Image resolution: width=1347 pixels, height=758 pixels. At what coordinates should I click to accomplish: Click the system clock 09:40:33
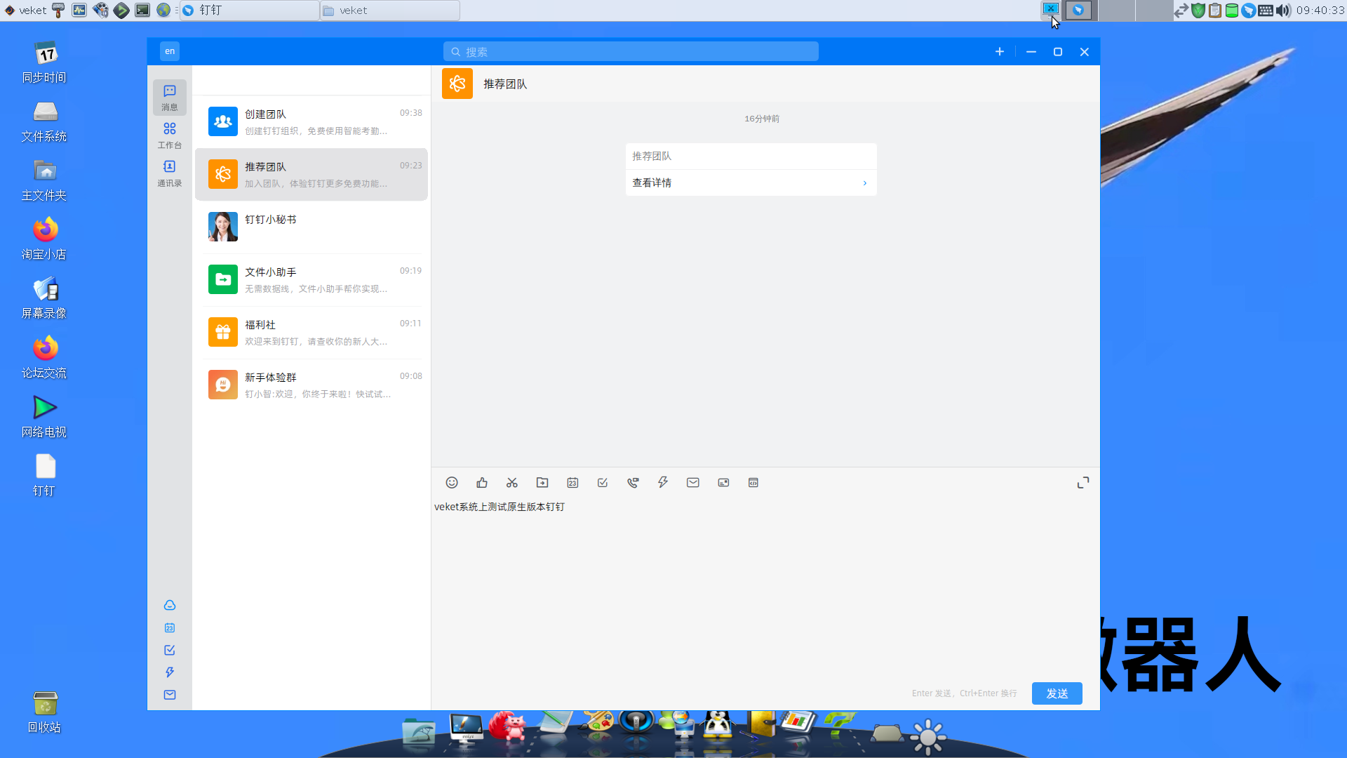click(1320, 11)
